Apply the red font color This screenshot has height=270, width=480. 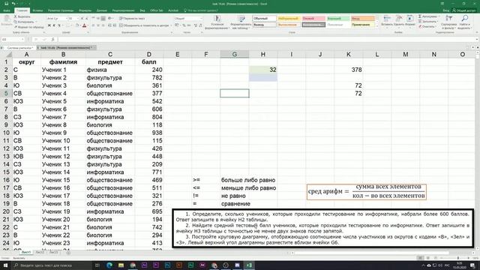tap(85, 25)
